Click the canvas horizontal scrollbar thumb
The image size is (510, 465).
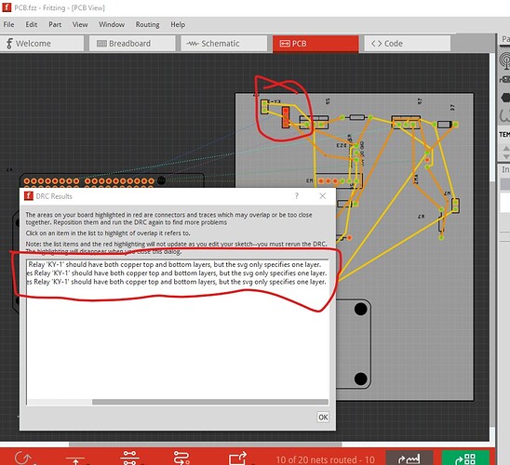[x=206, y=445]
